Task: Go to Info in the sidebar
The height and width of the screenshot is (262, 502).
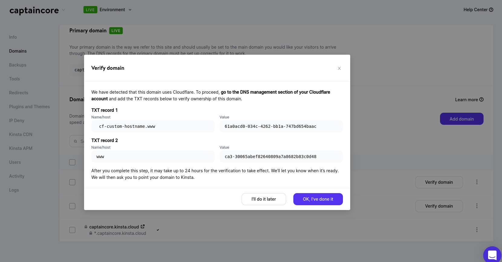Action: [13, 37]
